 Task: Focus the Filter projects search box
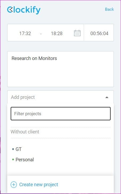[x=61, y=114]
